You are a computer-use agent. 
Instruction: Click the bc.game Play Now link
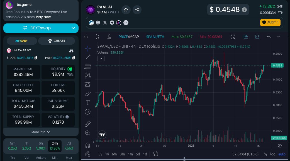[x=43, y=17]
